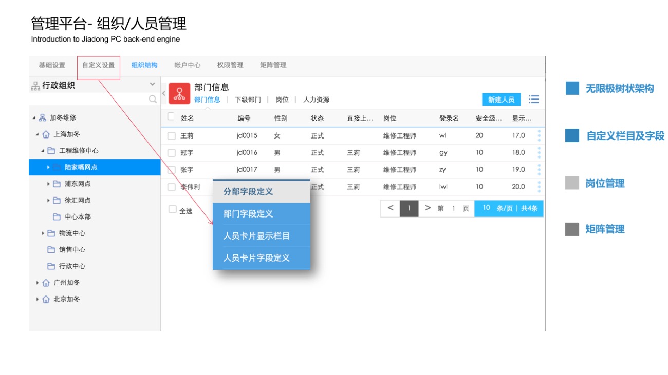Select 人员卡片显示栏目 from the popup menu
Viewport: 668px width, 375px height.
pyautogui.click(x=256, y=236)
